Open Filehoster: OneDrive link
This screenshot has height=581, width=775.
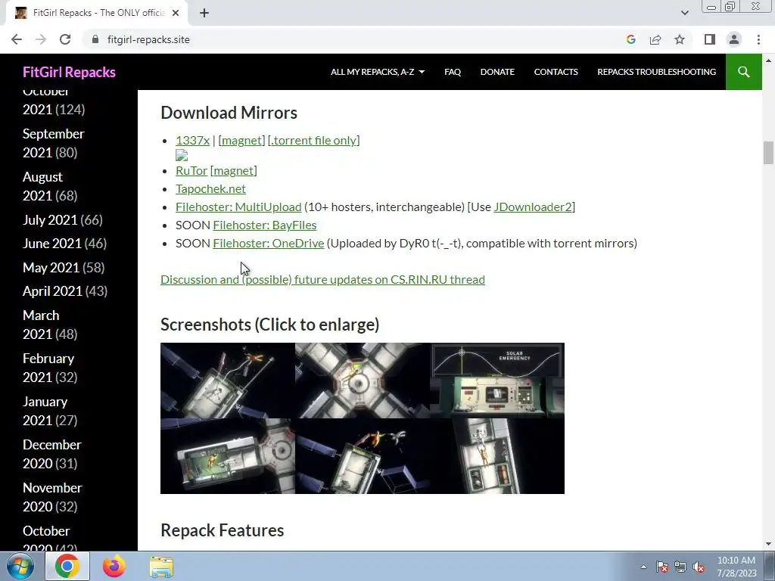pos(269,244)
